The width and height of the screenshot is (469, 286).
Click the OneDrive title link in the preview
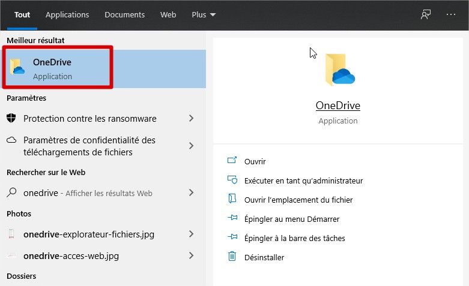tap(338, 106)
